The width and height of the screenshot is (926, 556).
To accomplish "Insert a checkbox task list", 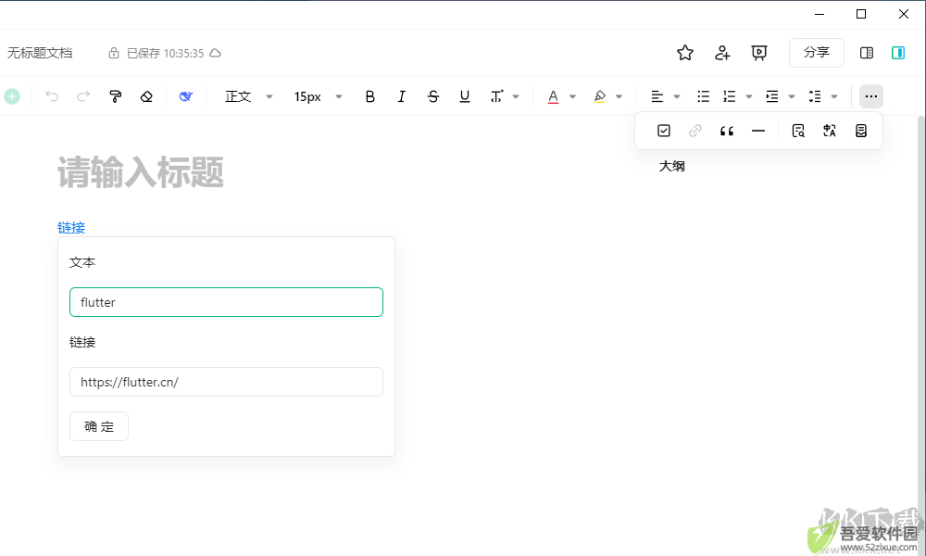I will click(x=664, y=131).
